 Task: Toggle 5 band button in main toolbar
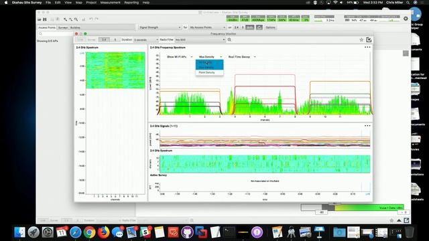click(x=243, y=27)
